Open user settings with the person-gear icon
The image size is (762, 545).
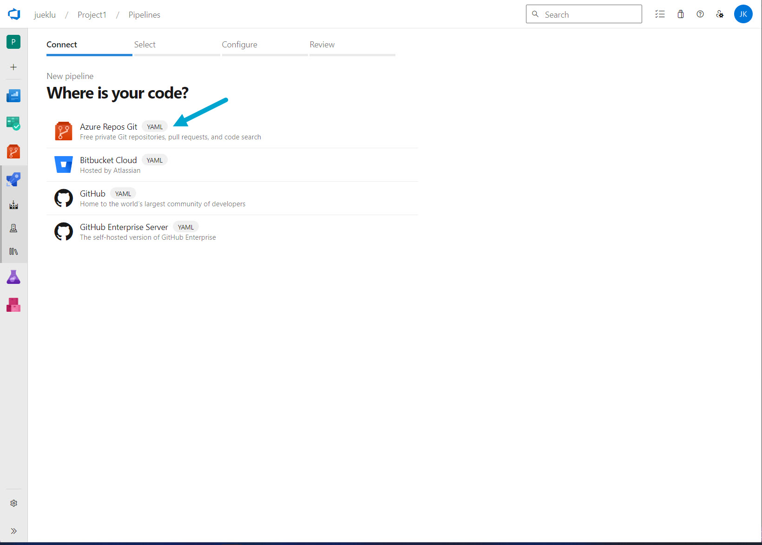click(720, 14)
